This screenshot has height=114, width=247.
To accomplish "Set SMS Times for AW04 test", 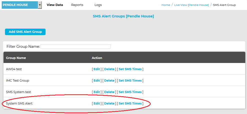I will click(x=130, y=69).
